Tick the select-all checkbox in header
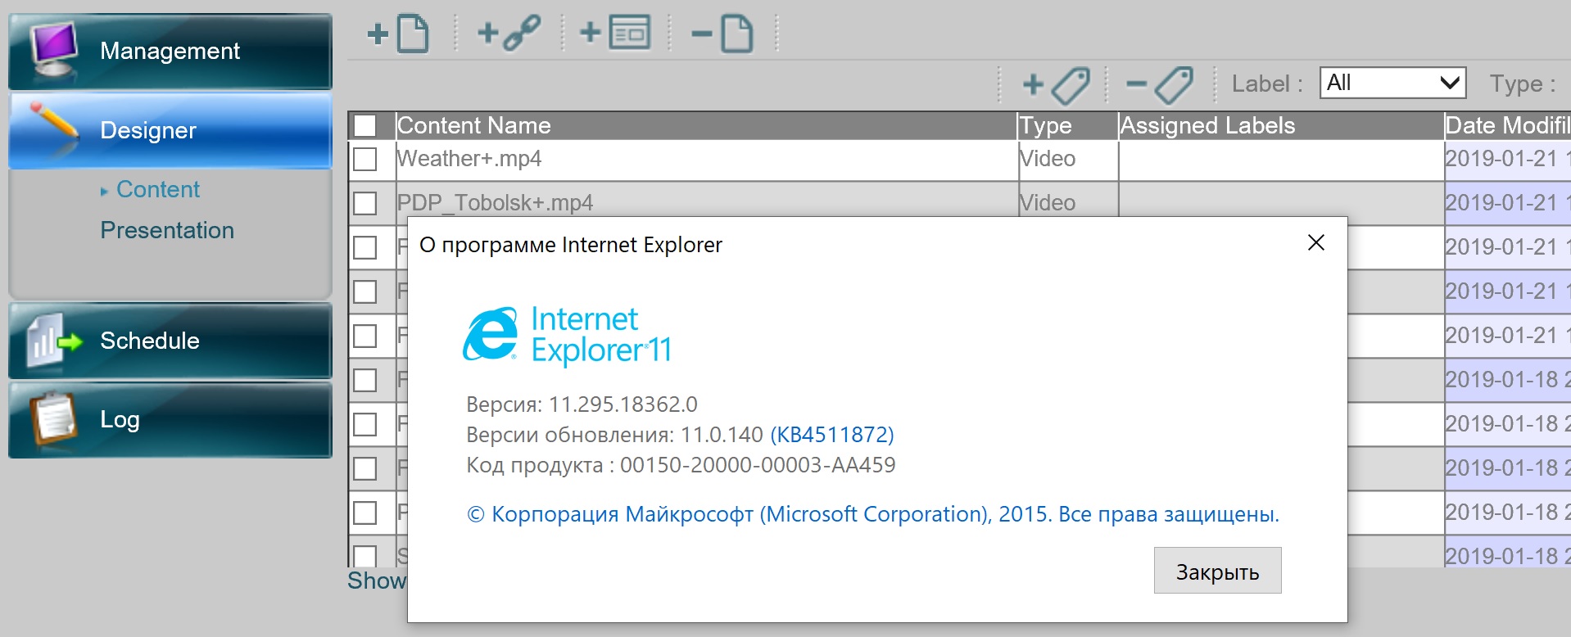This screenshot has width=1571, height=637. [x=365, y=126]
